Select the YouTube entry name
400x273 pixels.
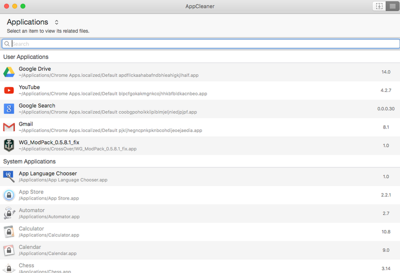tap(29, 87)
